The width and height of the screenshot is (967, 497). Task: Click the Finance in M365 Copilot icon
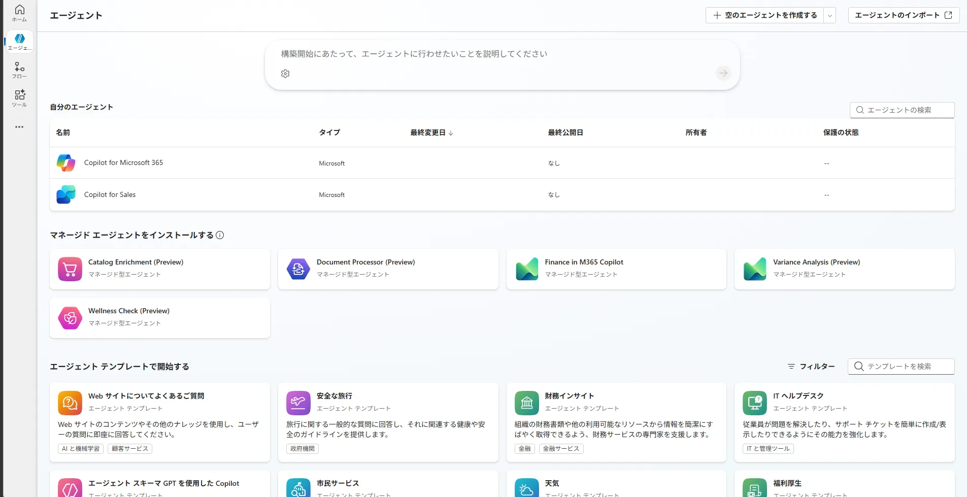click(527, 269)
